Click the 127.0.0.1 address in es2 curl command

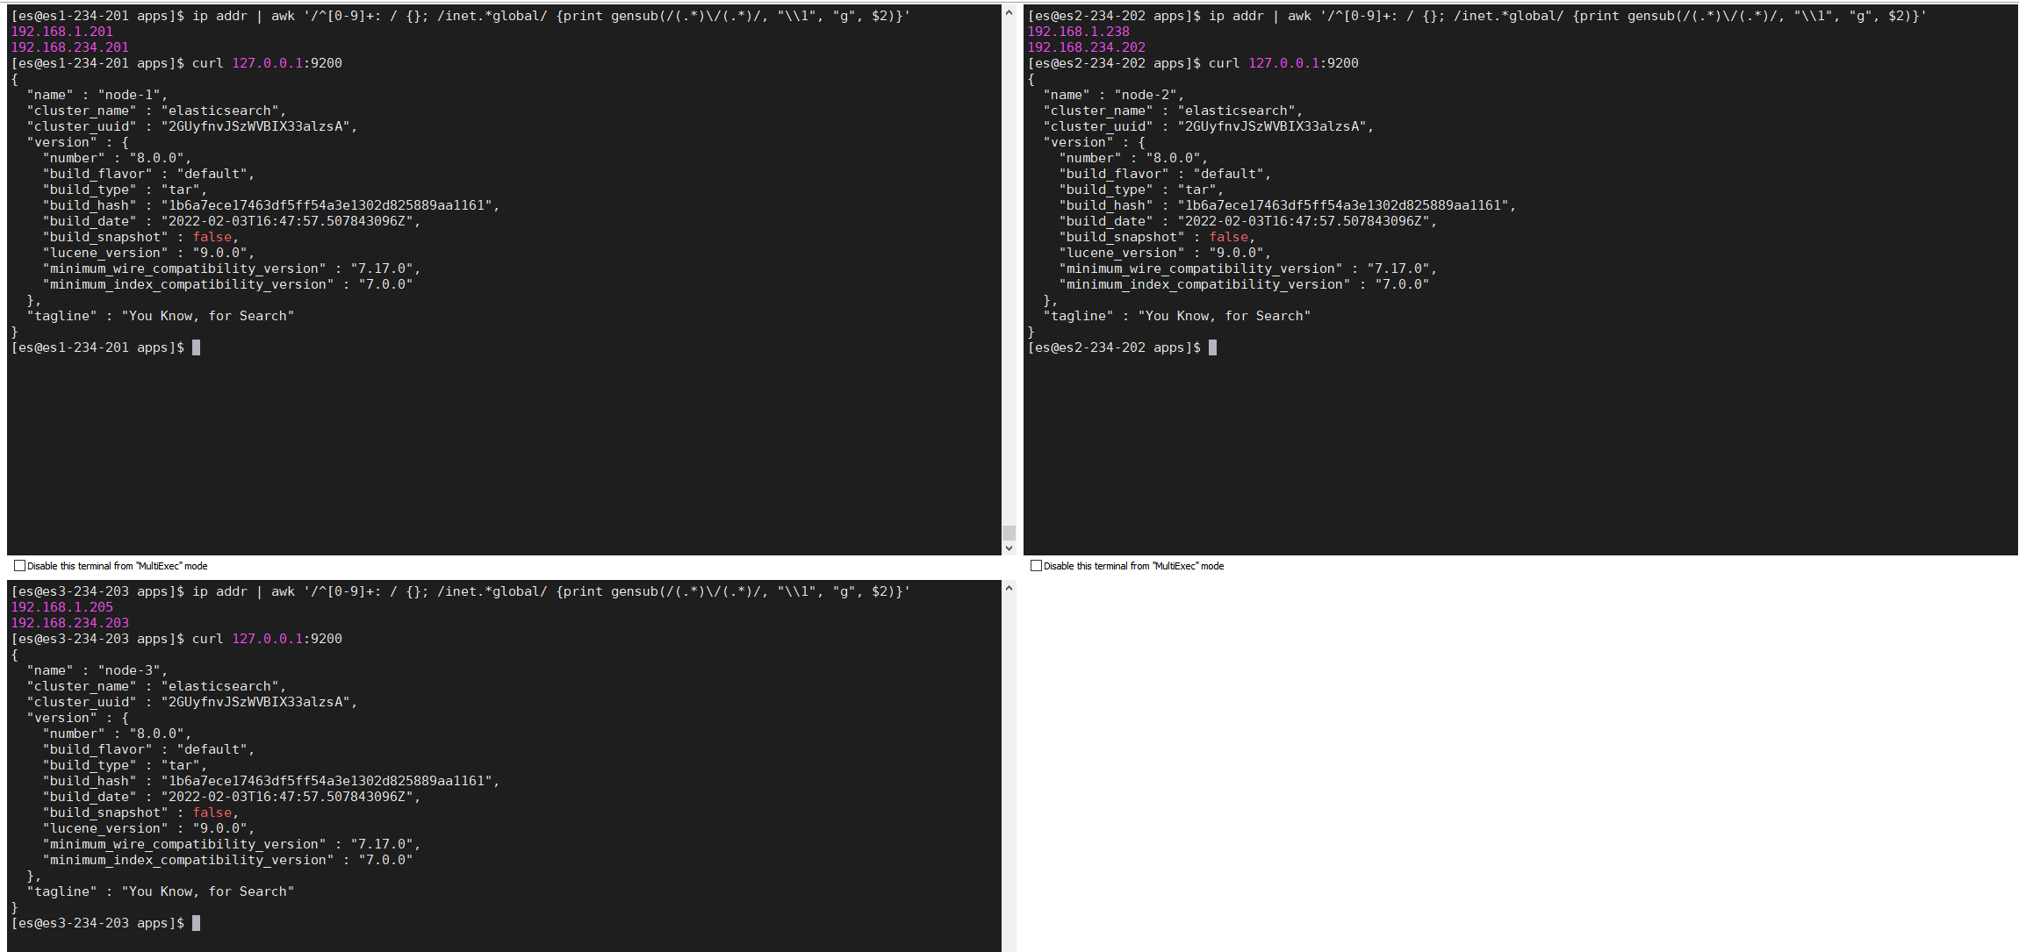coord(1283,63)
